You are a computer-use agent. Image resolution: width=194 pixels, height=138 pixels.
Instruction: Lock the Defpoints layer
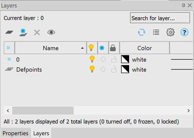pyautogui.click(x=114, y=70)
